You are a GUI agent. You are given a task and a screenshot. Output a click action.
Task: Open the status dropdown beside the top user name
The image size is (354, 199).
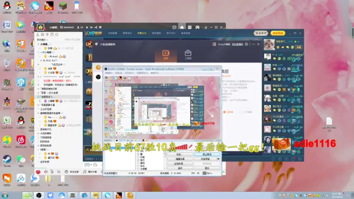click(x=298, y=42)
